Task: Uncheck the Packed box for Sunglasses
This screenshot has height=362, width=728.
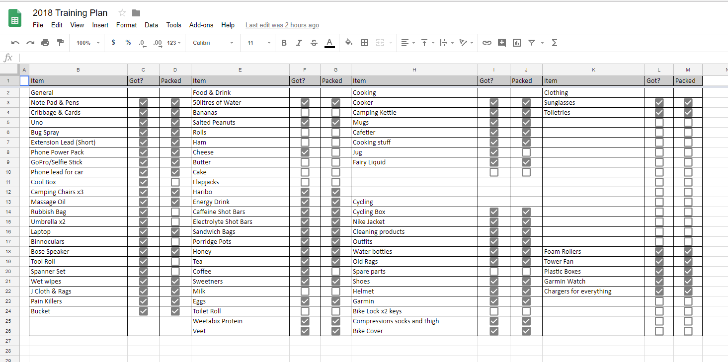Action: click(688, 103)
